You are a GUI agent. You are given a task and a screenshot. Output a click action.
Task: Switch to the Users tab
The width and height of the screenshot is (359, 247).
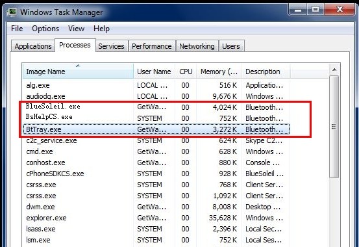point(231,46)
